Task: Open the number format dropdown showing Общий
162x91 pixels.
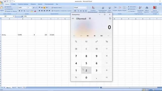Action: 86,8
